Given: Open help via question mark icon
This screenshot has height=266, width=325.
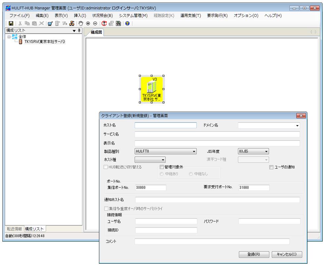Looking at the screenshot, I should 127,23.
